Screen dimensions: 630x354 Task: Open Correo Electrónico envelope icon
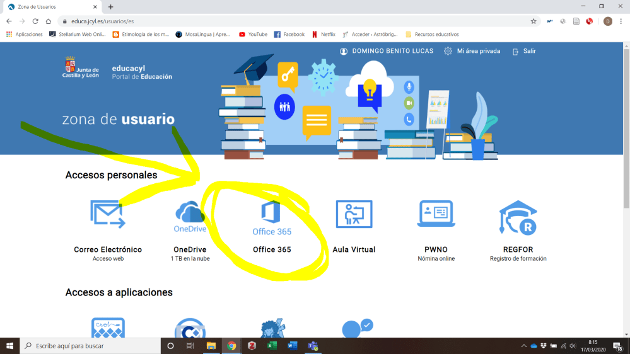[108, 214]
